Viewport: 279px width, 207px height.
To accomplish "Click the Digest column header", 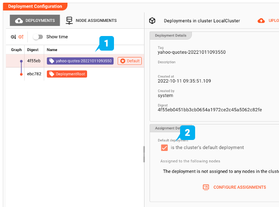I will pyautogui.click(x=33, y=50).
